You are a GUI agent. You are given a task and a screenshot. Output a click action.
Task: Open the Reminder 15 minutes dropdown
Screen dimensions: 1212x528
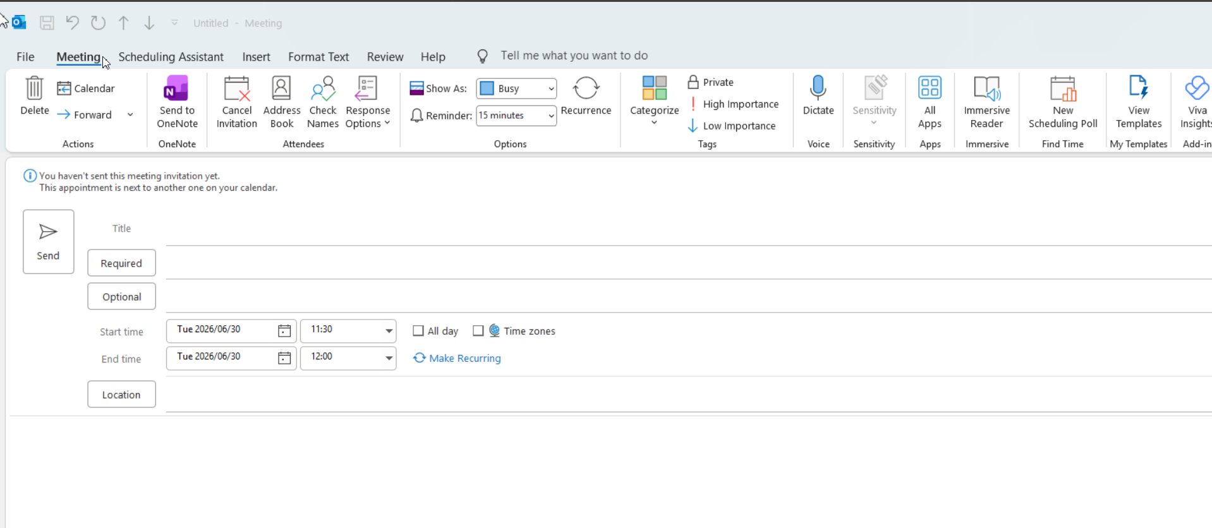click(x=516, y=116)
